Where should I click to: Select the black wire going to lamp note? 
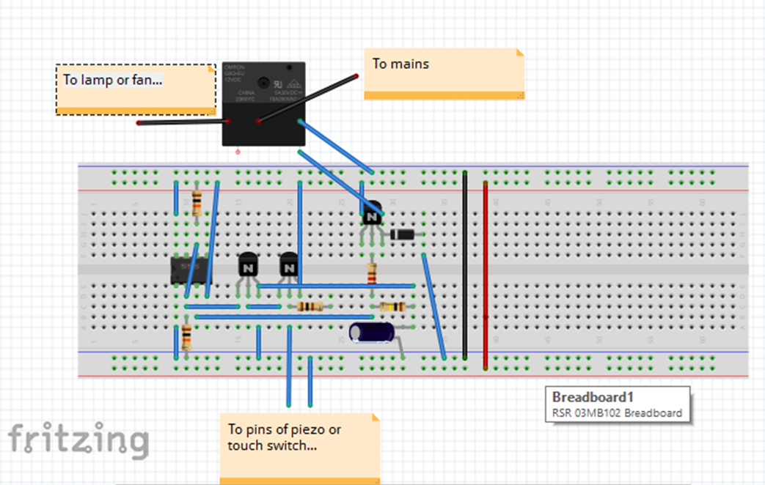[x=183, y=122]
